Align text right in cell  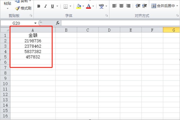tap(128, 6)
